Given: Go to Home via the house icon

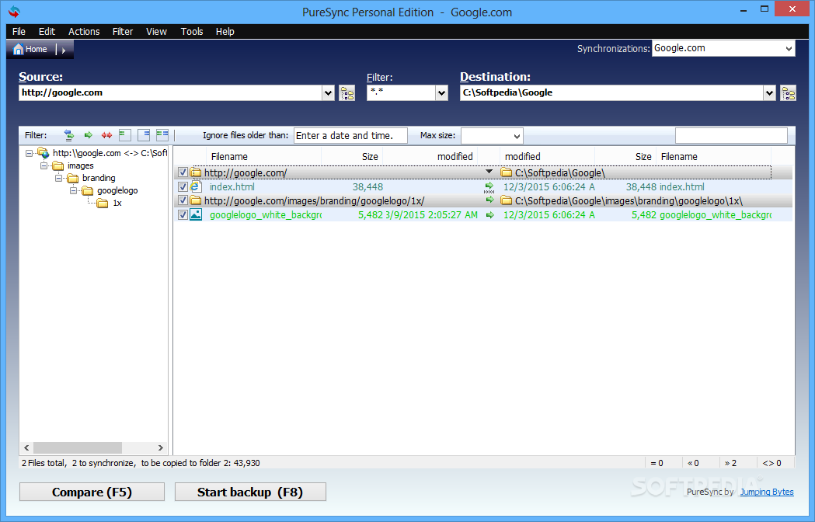Looking at the screenshot, I should tap(19, 50).
